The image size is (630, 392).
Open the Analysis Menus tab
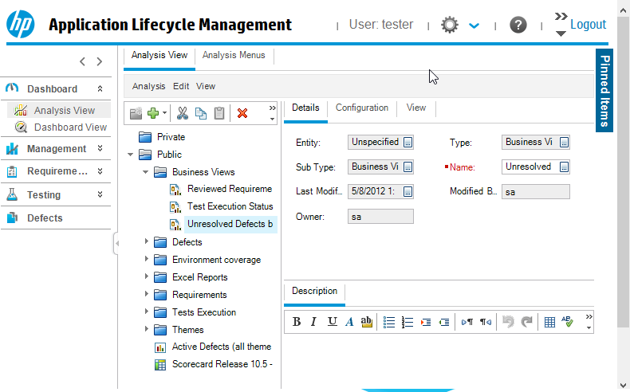[x=234, y=55]
